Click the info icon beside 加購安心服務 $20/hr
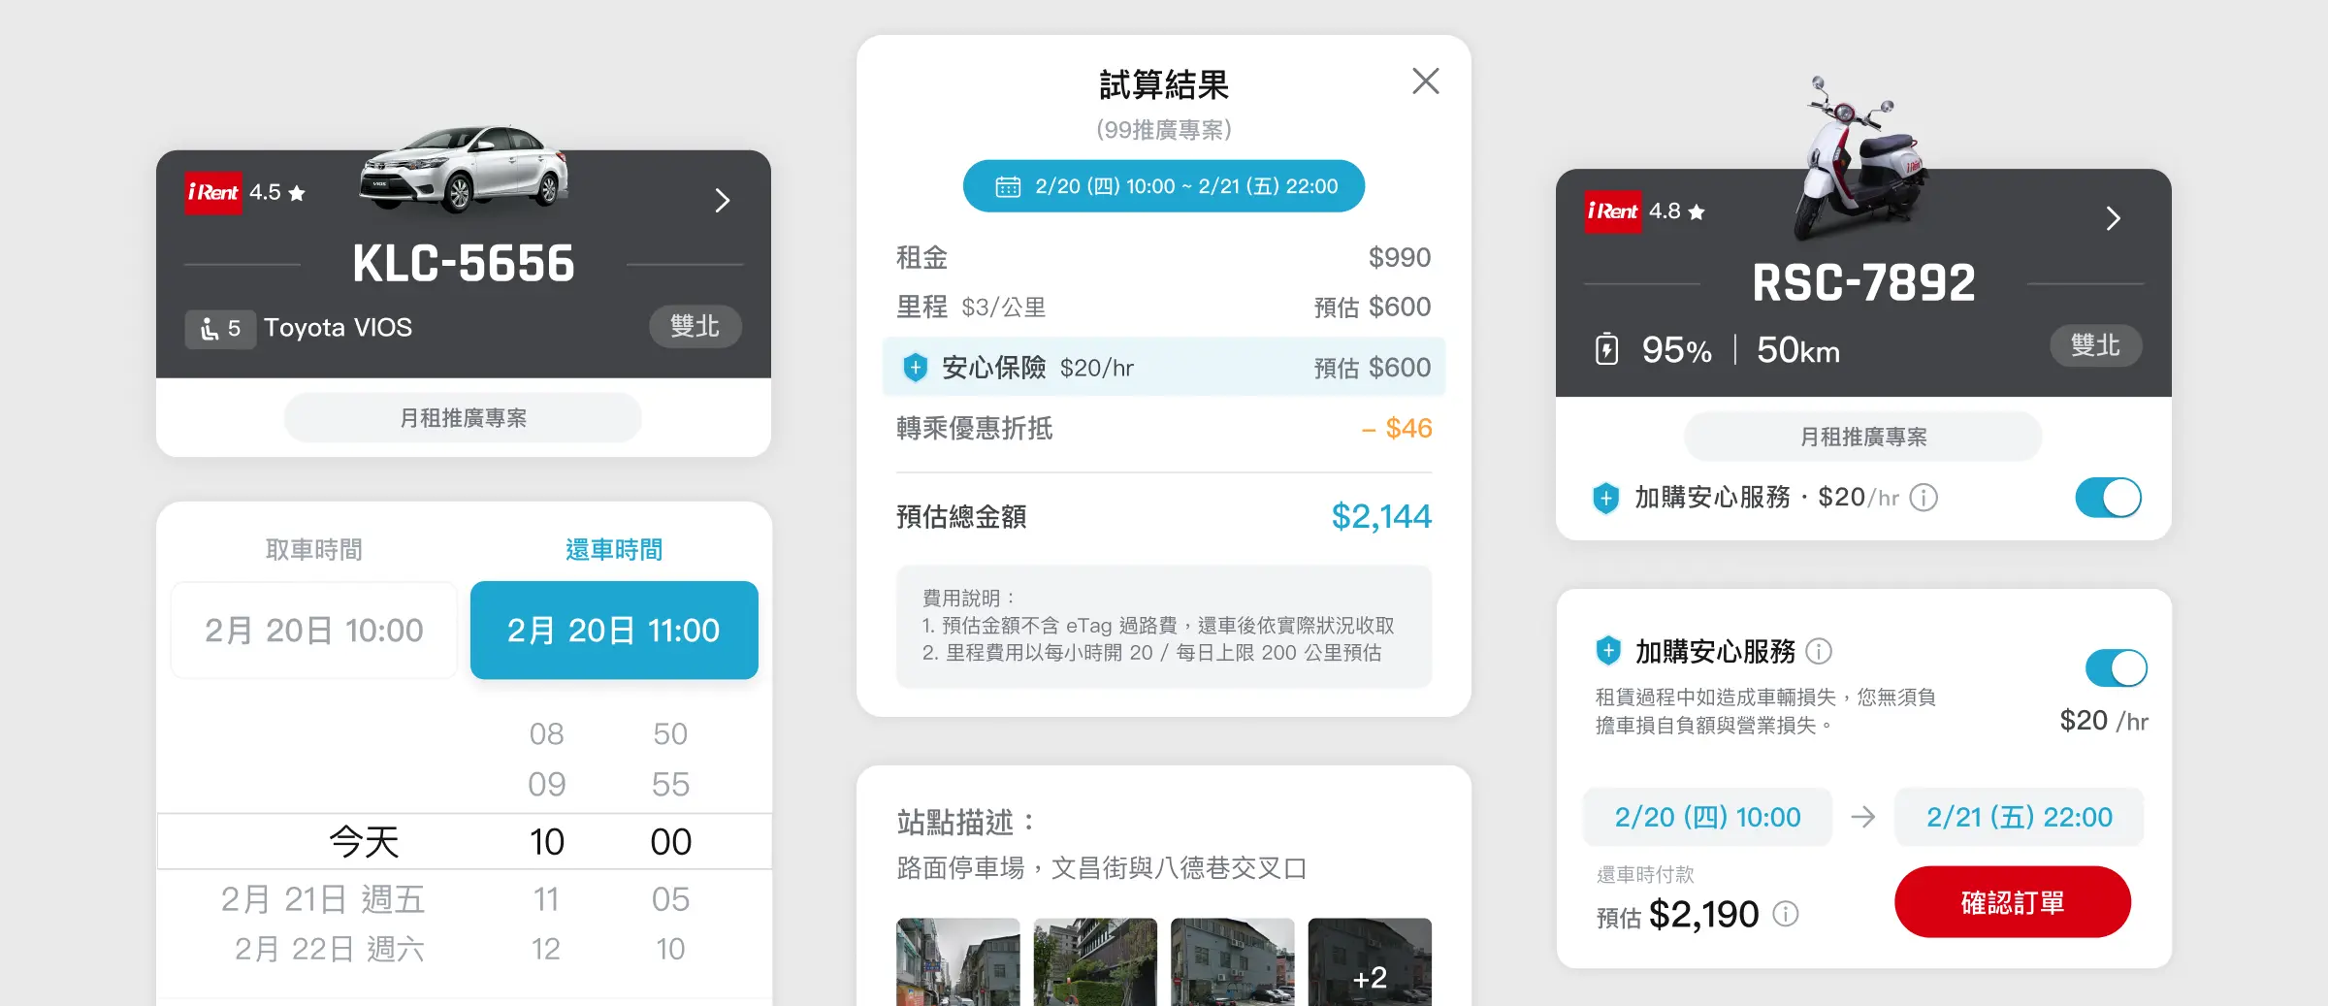Image resolution: width=2328 pixels, height=1006 pixels. pos(1924,498)
